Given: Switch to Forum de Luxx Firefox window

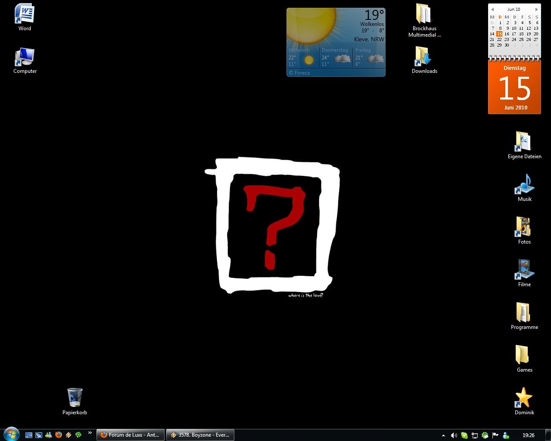Looking at the screenshot, I should 130,435.
